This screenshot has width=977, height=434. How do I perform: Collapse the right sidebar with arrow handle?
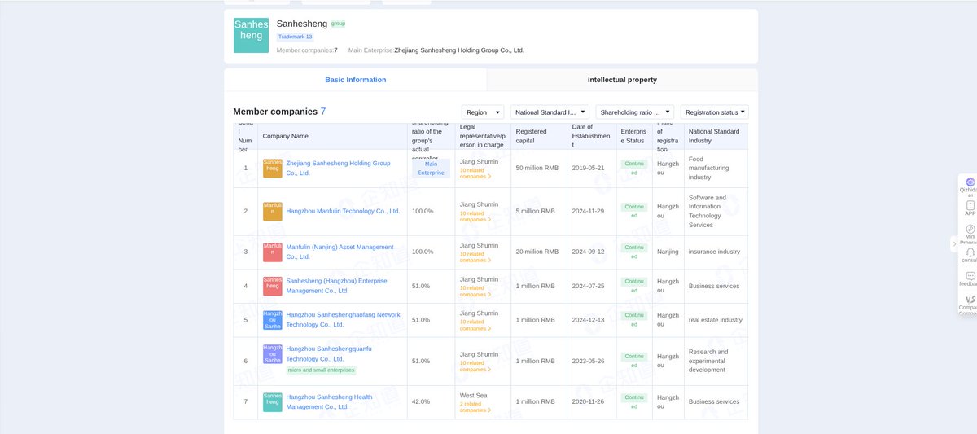click(953, 244)
